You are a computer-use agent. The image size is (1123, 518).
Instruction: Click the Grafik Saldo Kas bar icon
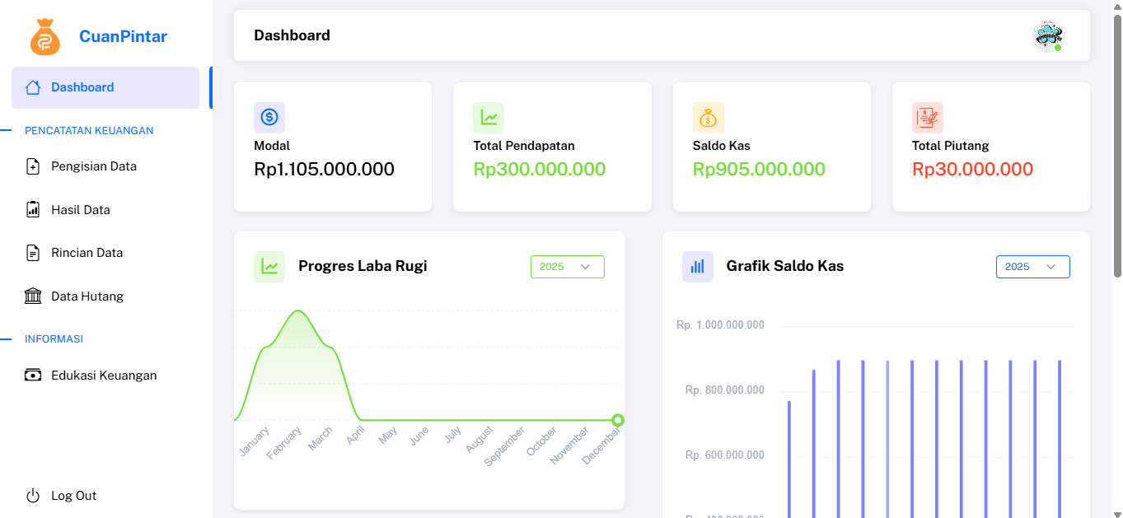[x=697, y=266]
